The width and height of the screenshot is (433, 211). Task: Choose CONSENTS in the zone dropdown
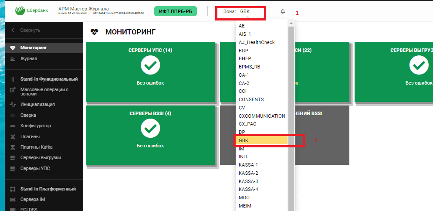(x=251, y=99)
